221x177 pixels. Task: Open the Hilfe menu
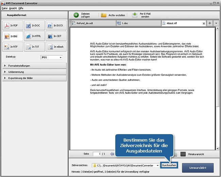pyautogui.click(x=21, y=8)
